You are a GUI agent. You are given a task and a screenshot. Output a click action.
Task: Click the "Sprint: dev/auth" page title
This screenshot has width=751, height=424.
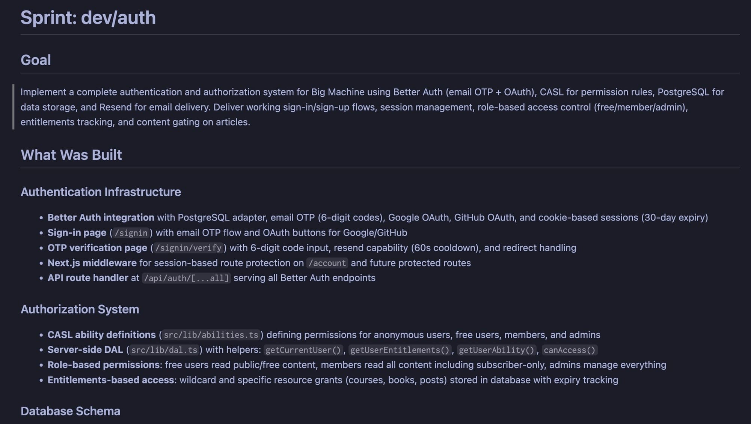pyautogui.click(x=88, y=18)
